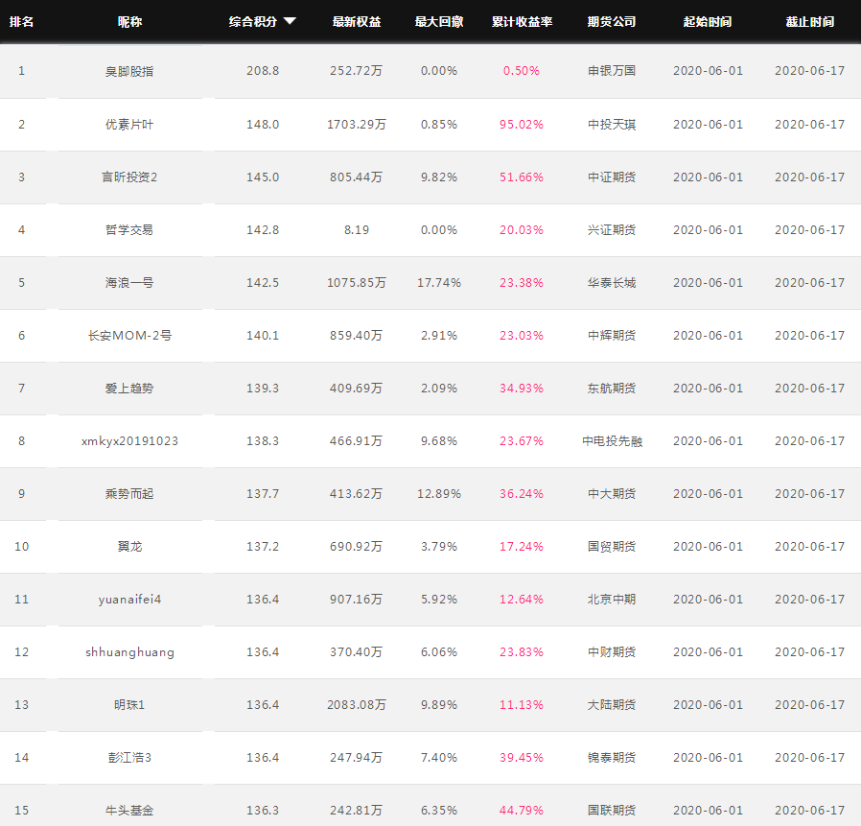The width and height of the screenshot is (861, 826).
Task: Click drawdown value 9.82%
Action: 439,177
